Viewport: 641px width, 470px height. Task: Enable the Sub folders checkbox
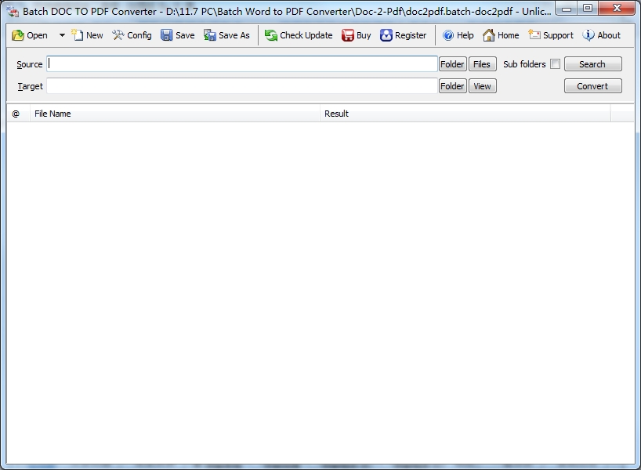(x=555, y=64)
